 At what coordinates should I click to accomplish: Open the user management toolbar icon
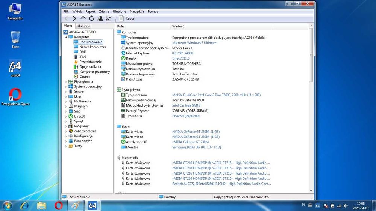tap(100, 18)
